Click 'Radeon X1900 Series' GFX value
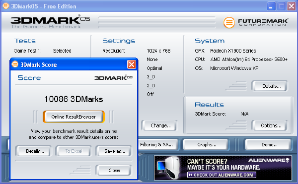Image resolution: width=298 pixels, height=184 pixels. click(x=233, y=51)
